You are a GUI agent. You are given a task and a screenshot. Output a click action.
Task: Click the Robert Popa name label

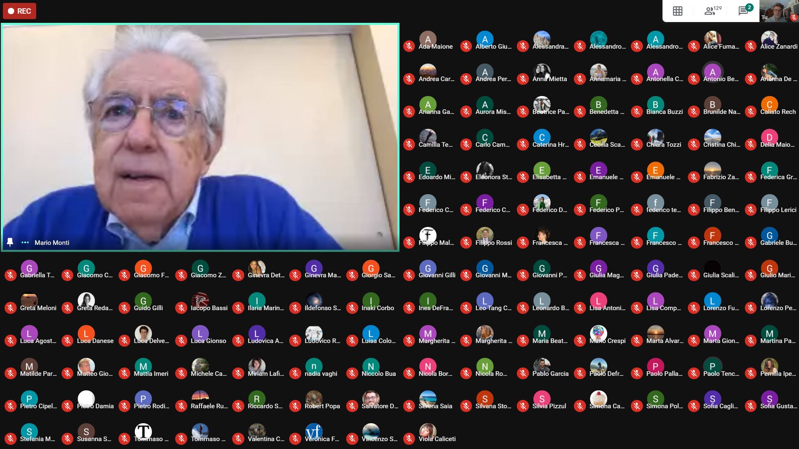pyautogui.click(x=322, y=406)
